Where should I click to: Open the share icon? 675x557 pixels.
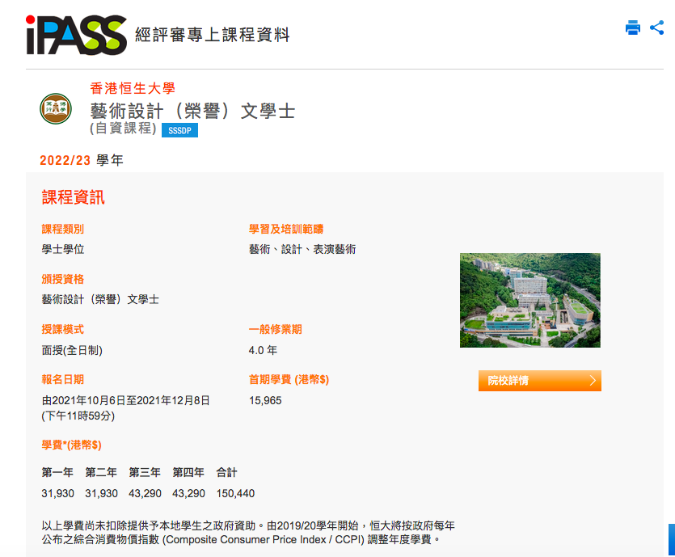click(x=656, y=28)
